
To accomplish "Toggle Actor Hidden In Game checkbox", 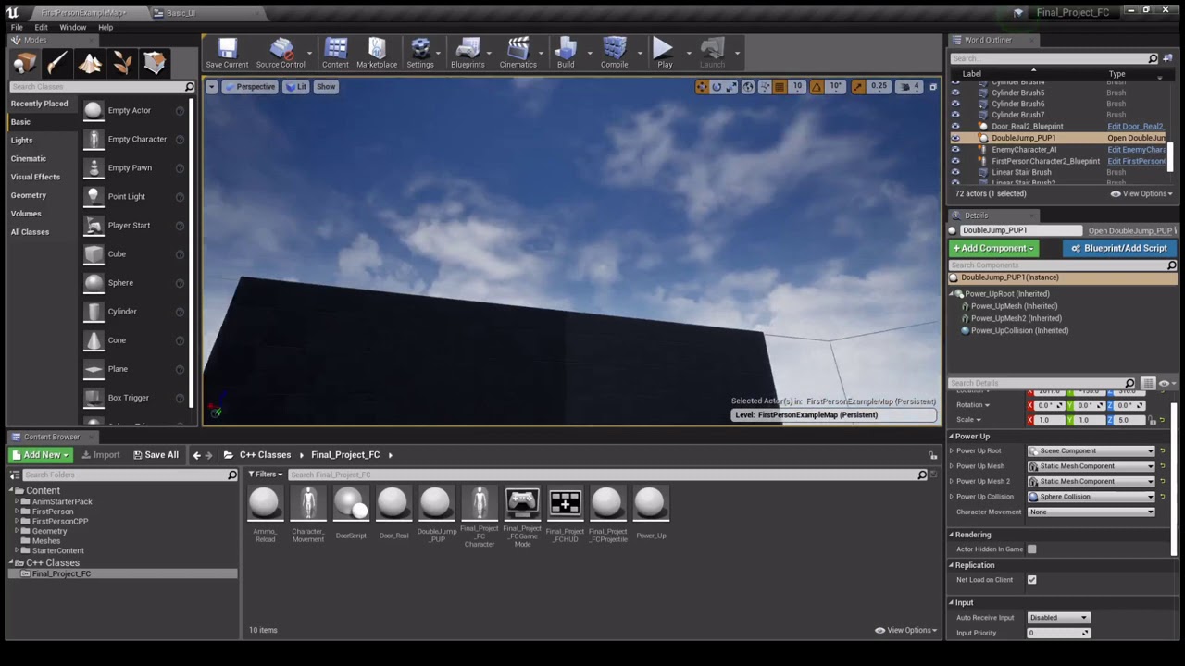I will point(1031,549).
